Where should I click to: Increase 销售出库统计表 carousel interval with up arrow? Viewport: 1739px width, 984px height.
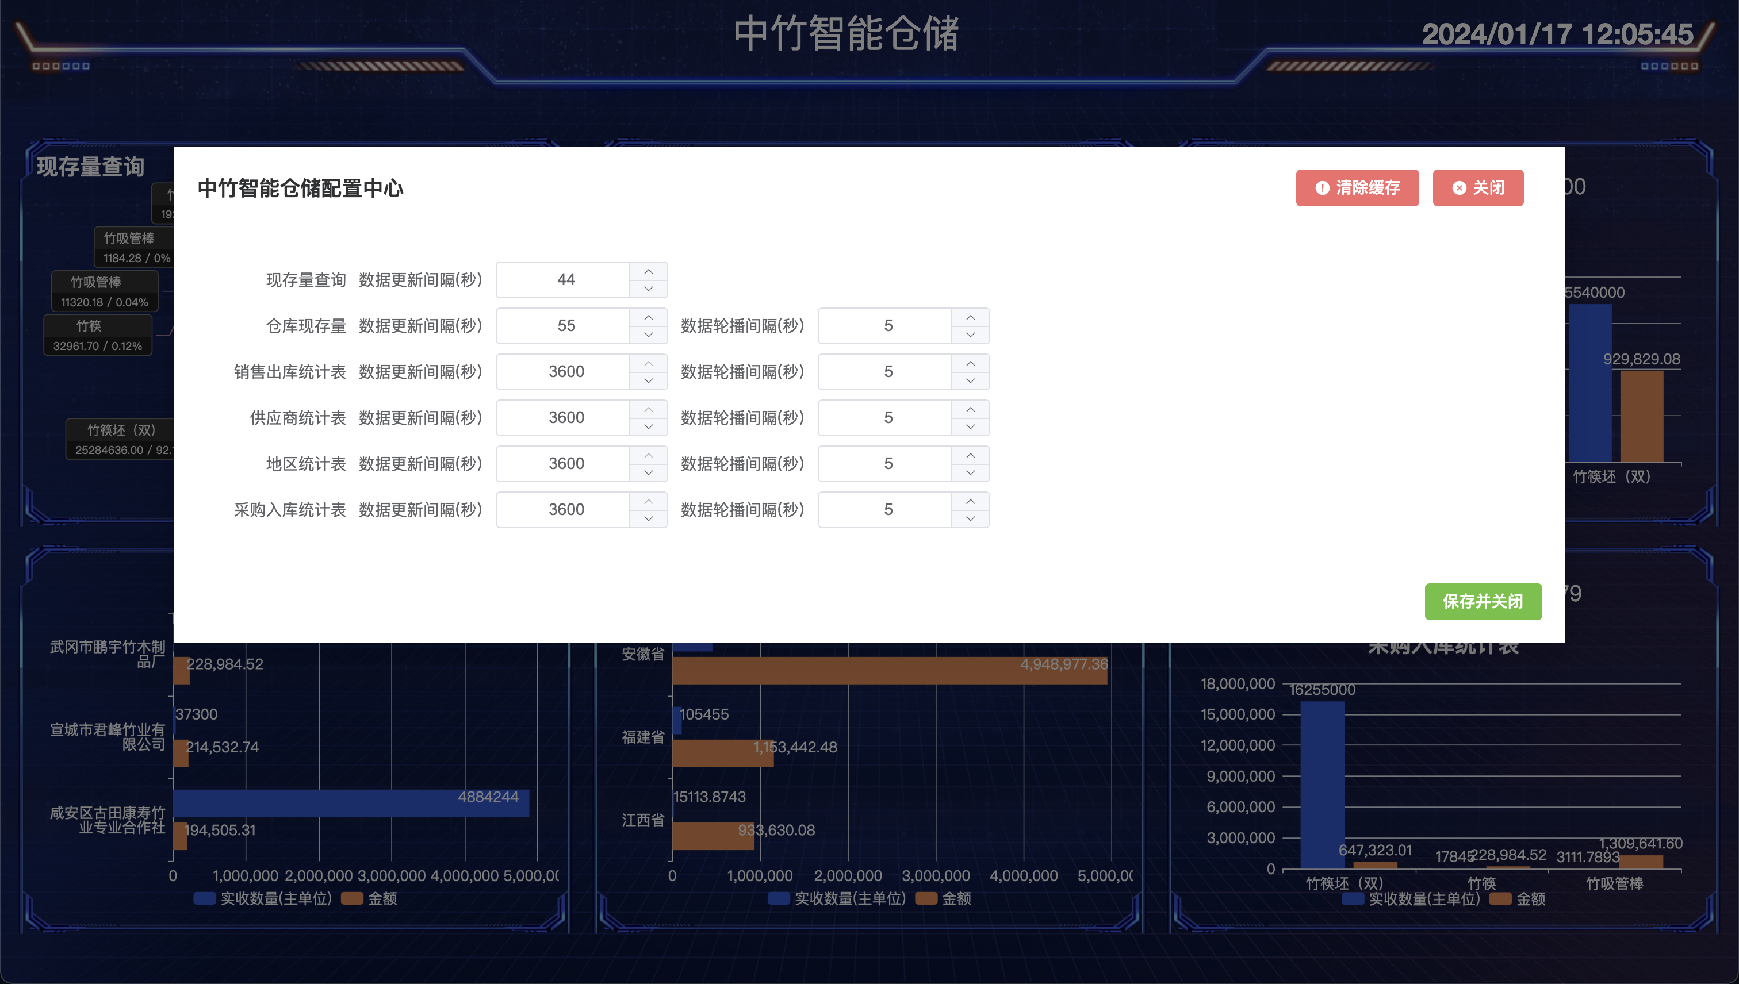pos(970,364)
